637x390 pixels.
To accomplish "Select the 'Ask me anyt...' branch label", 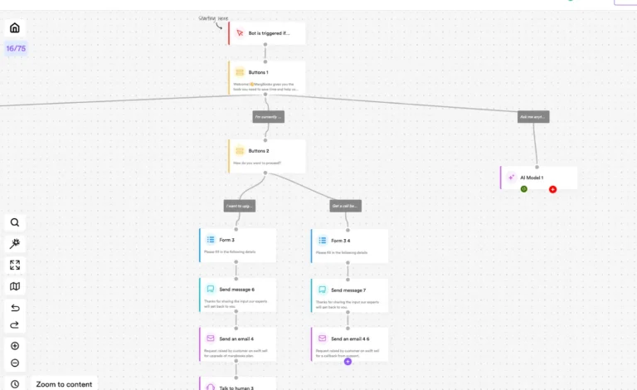I will [533, 117].
